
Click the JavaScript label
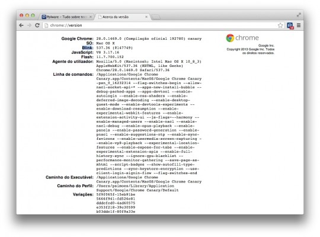tap(82, 53)
